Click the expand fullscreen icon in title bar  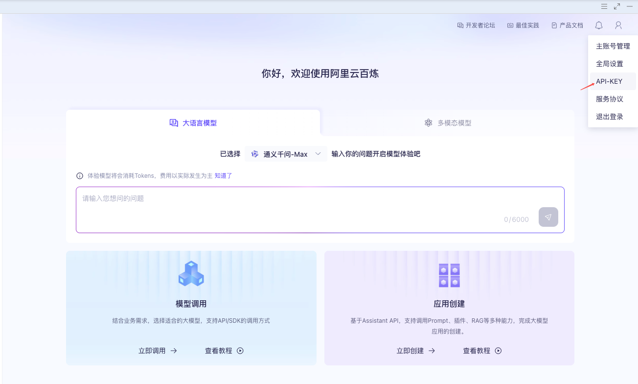tap(617, 6)
